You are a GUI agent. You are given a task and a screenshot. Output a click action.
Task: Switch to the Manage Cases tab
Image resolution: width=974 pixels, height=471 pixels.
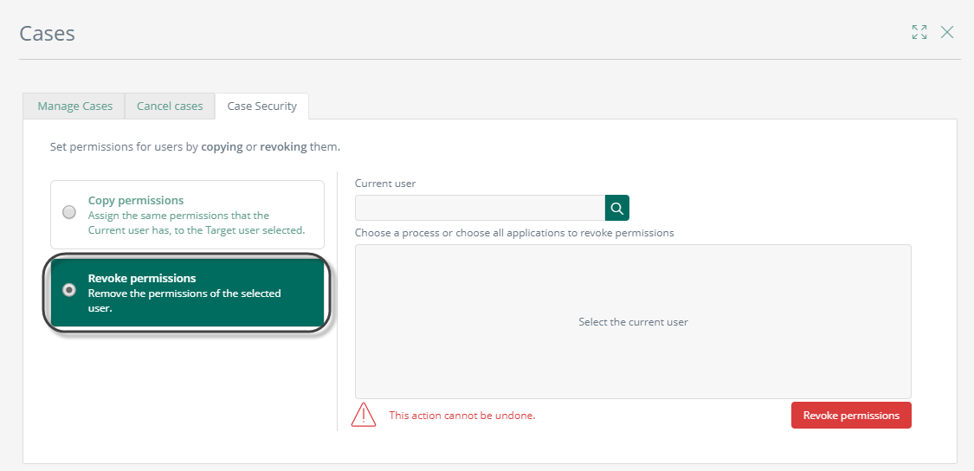click(74, 106)
